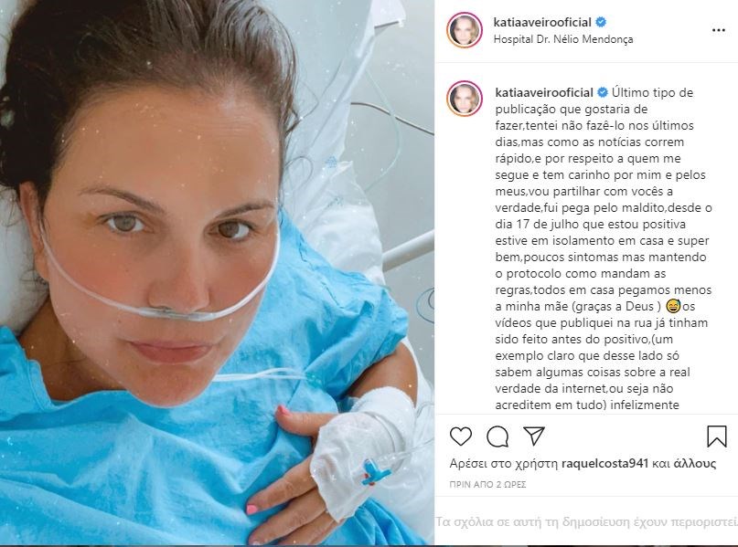Open Hospital Dr. Nélio Mendonça location
Image resolution: width=738 pixels, height=547 pixels.
pyautogui.click(x=563, y=39)
